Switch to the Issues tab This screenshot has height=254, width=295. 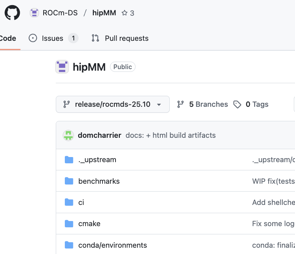53,38
